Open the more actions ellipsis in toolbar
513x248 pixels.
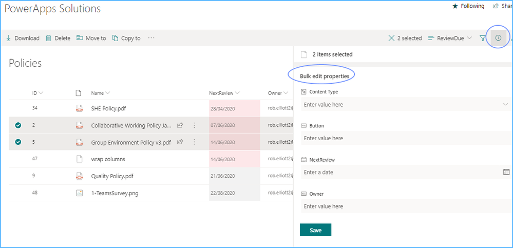(151, 38)
